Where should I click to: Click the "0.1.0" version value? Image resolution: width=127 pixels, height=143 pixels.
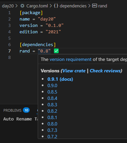point(55,26)
